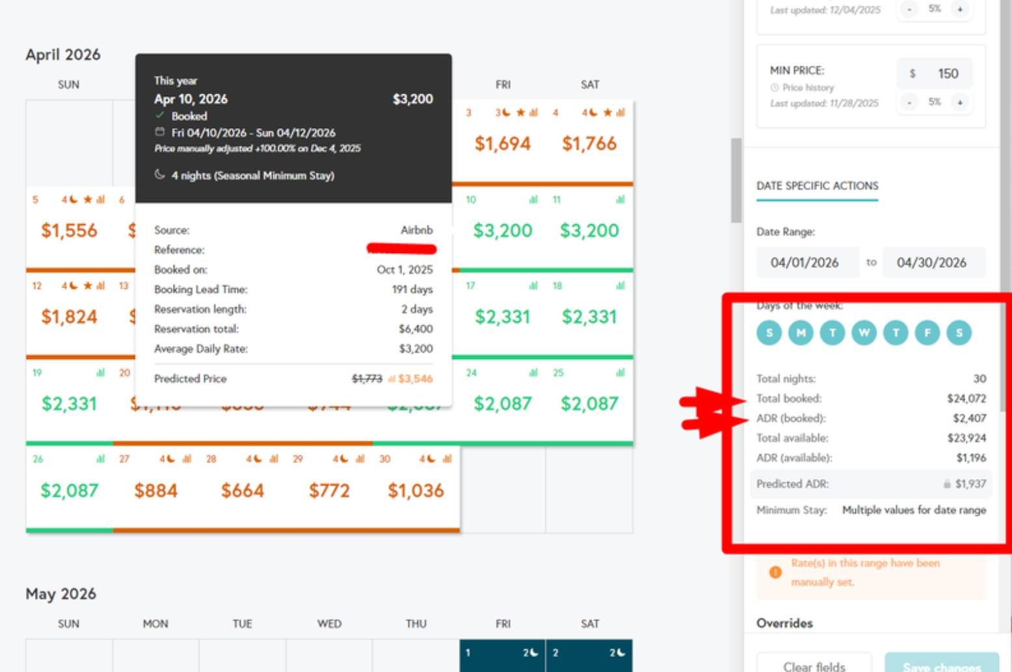
Task: Open the end date 04/30/2026 picker
Action: pos(931,263)
